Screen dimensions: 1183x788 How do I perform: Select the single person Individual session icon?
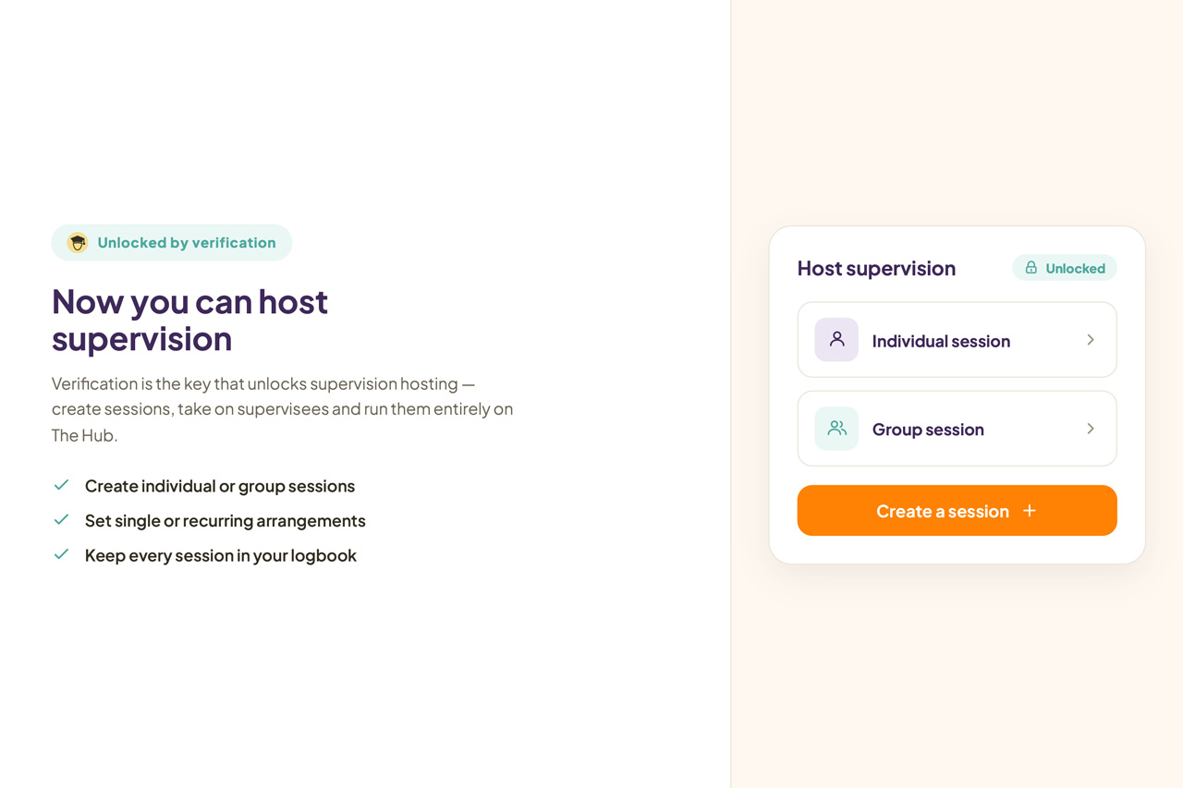pyautogui.click(x=836, y=340)
